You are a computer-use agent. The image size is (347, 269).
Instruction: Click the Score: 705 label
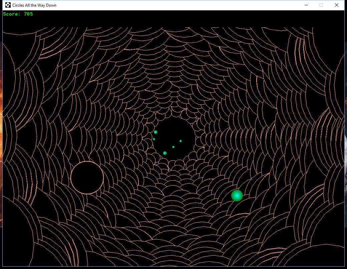pyautogui.click(x=17, y=14)
